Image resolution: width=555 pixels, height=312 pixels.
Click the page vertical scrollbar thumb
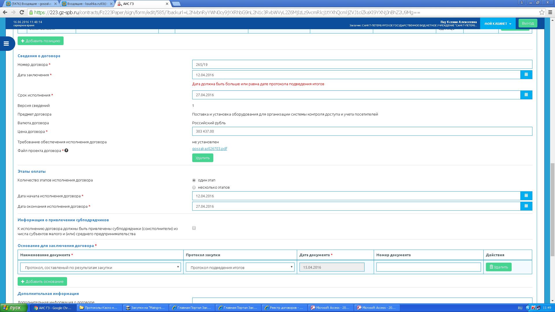click(x=552, y=209)
